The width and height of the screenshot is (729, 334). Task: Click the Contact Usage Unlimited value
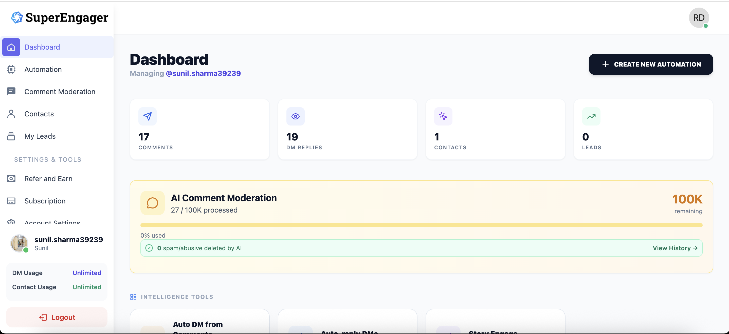click(x=87, y=287)
